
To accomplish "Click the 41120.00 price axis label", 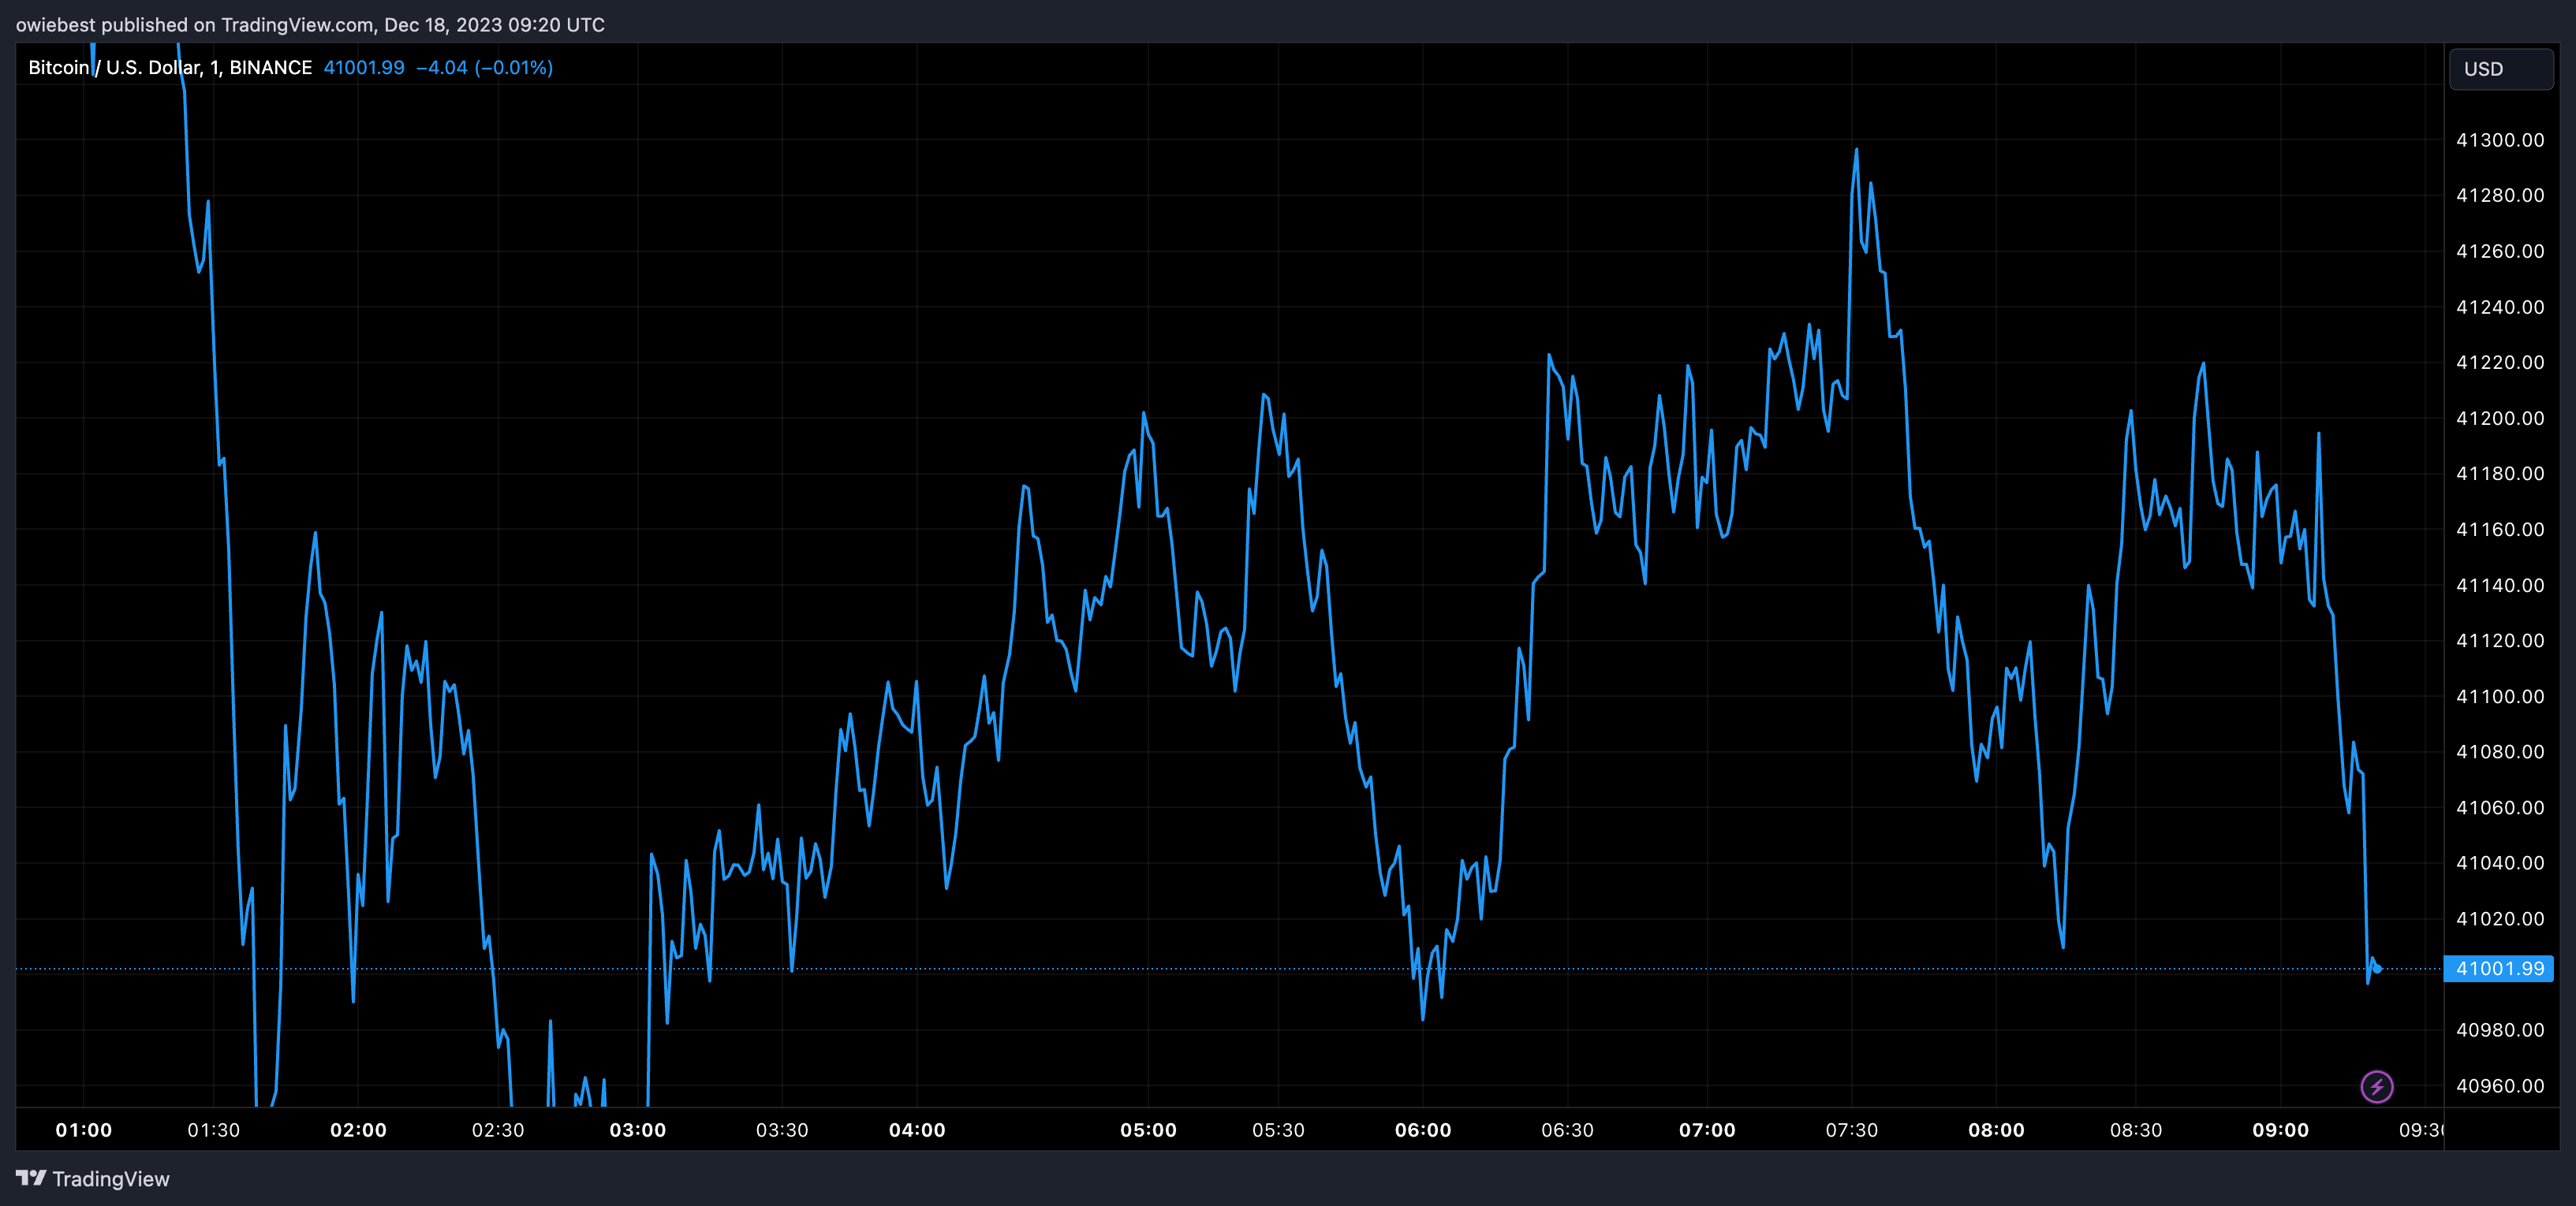I will 2500,639.
